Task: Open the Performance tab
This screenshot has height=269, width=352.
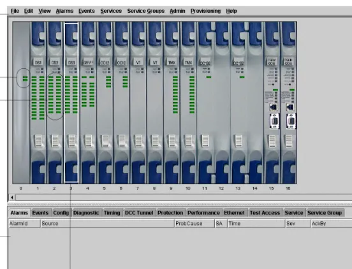Action: [x=203, y=213]
